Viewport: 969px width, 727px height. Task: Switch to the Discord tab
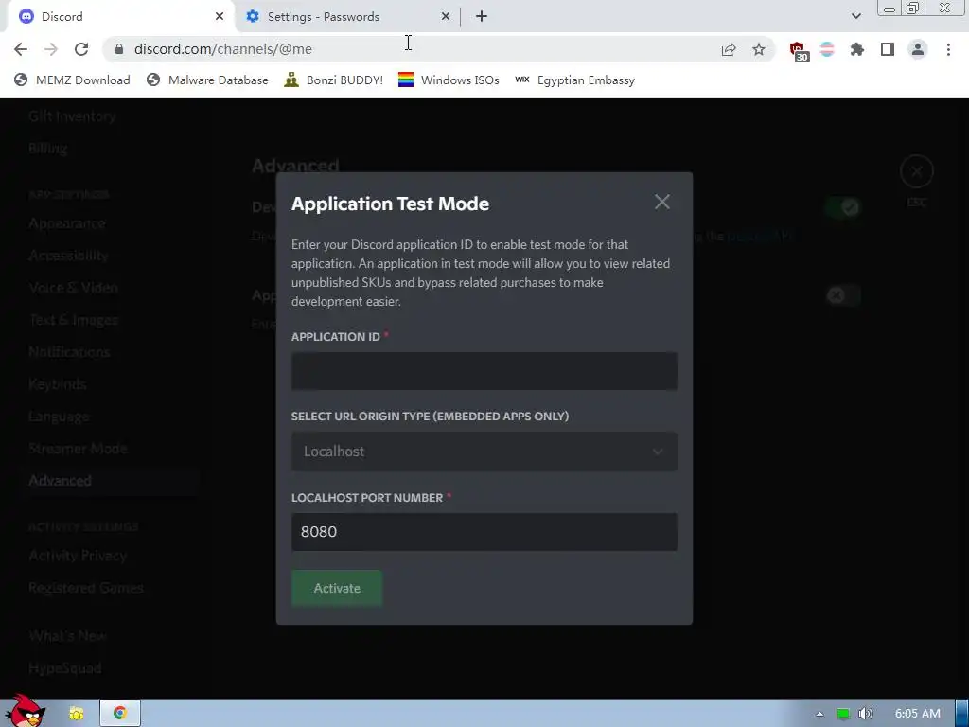click(120, 17)
